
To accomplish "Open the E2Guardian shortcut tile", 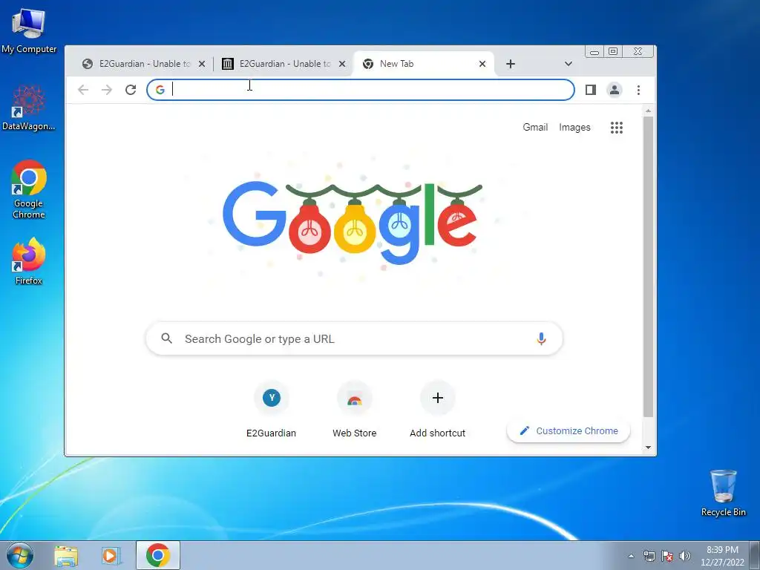I will pos(272,410).
